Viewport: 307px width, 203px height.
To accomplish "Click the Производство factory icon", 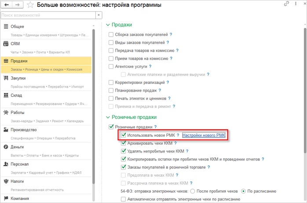I will [6, 130].
